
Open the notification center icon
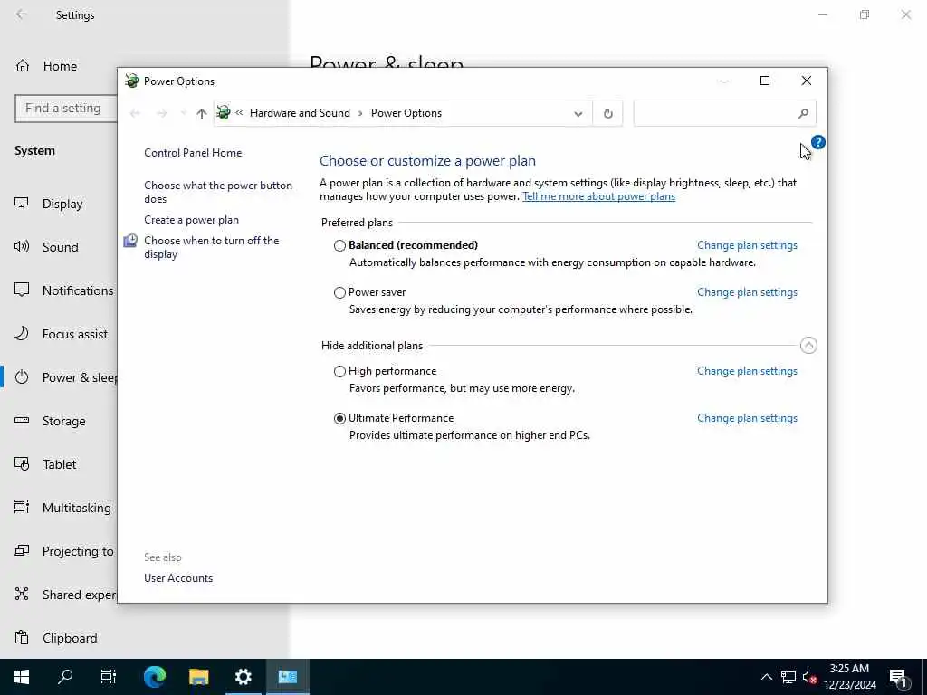[899, 677]
